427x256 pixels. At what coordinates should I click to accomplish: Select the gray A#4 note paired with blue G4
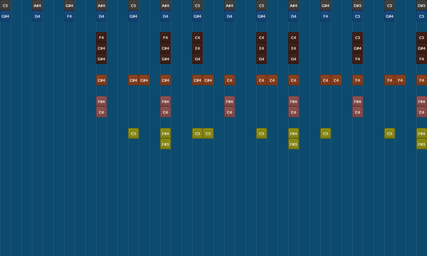click(x=37, y=5)
